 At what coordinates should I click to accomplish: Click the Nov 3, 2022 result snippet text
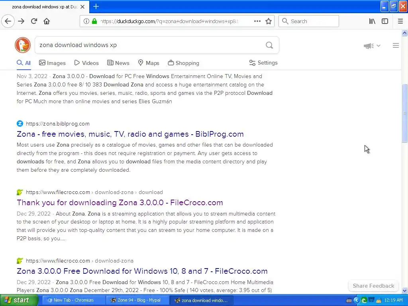point(145,89)
